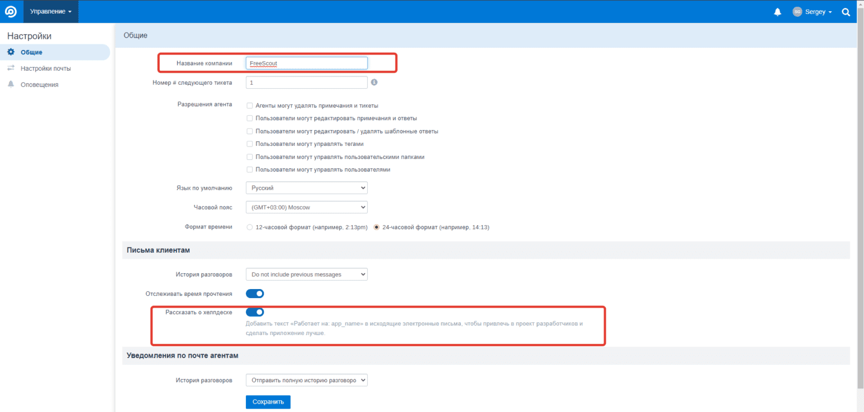Toggle Отслеживать время прочтения switch
Viewport: 864px width, 412px height.
click(x=255, y=294)
